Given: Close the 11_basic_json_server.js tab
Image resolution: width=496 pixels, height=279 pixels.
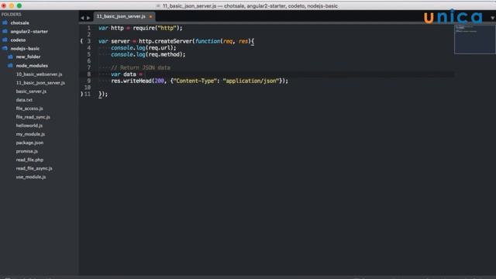Looking at the screenshot, I should pyautogui.click(x=150, y=16).
